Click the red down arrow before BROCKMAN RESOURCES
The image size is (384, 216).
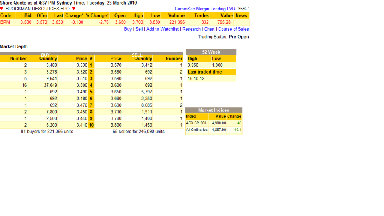point(2,9)
